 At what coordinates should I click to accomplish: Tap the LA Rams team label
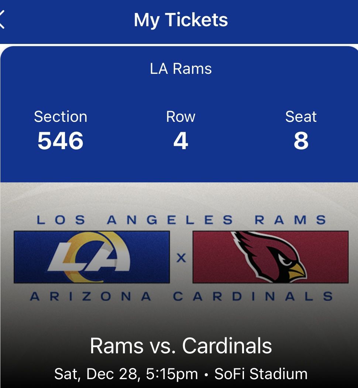181,69
